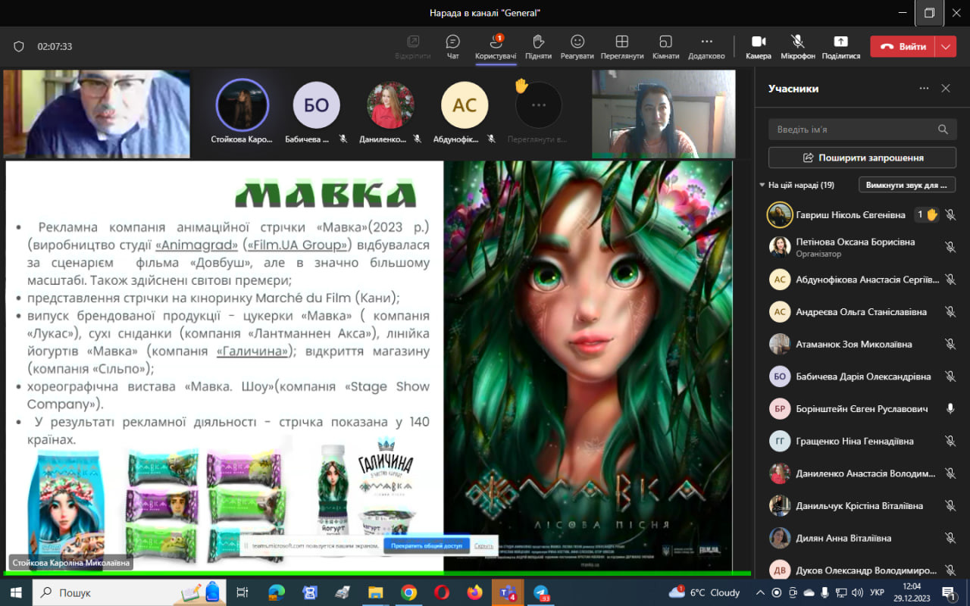Open Telegram from the Windows taskbar
Screen dimensions: 970x606
(x=541, y=592)
